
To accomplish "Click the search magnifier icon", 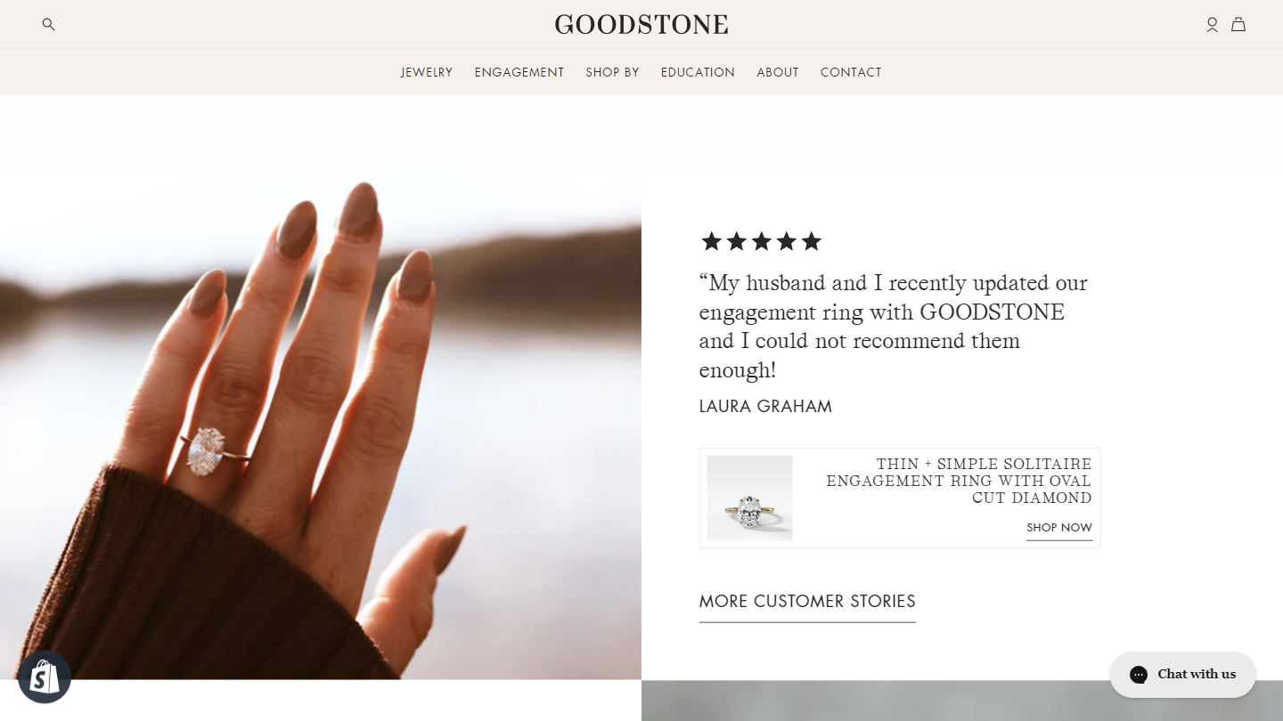I will click(x=48, y=25).
